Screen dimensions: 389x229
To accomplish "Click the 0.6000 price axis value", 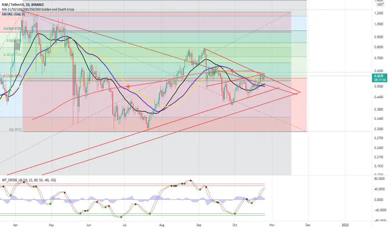I will (x=379, y=71).
